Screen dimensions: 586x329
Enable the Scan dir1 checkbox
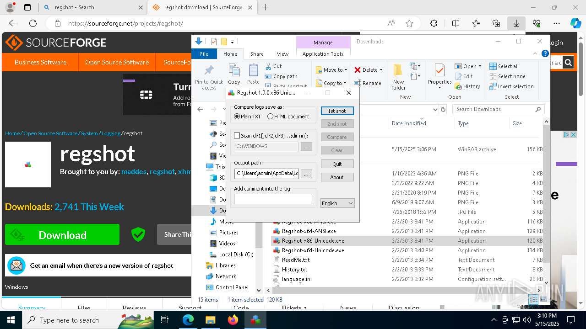tap(237, 136)
